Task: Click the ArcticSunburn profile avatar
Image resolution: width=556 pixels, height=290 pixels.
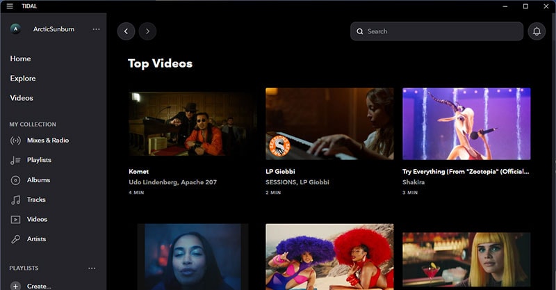Action: pyautogui.click(x=15, y=29)
